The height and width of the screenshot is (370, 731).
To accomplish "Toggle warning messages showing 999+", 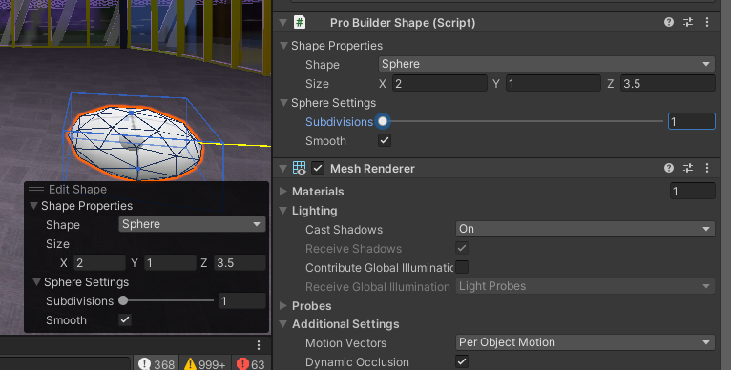I will tap(204, 364).
